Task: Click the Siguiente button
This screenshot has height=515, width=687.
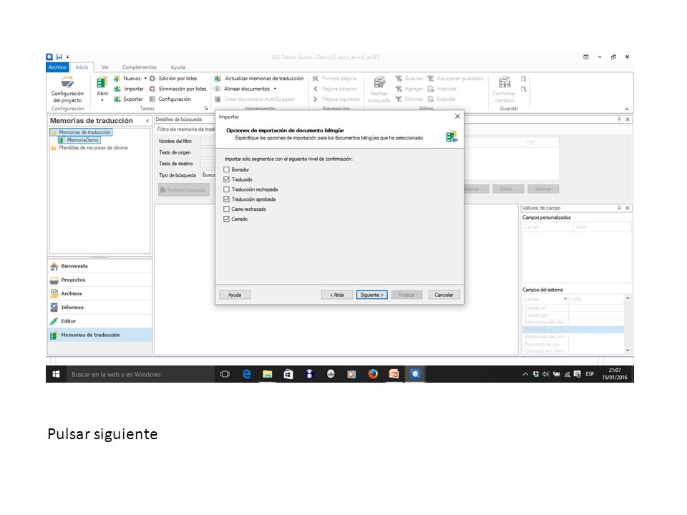Action: coord(371,295)
